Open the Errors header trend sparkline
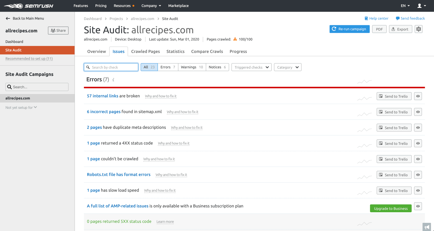The height and width of the screenshot is (231, 434). click(x=365, y=81)
